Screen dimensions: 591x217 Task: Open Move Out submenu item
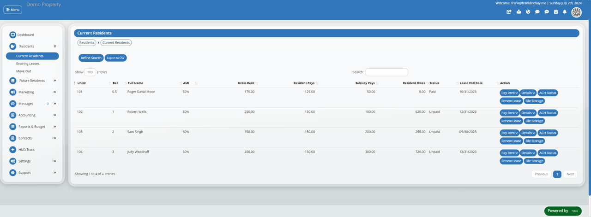(x=24, y=71)
